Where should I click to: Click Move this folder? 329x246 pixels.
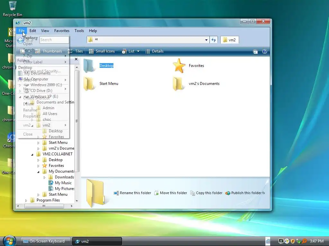pyautogui.click(x=171, y=193)
